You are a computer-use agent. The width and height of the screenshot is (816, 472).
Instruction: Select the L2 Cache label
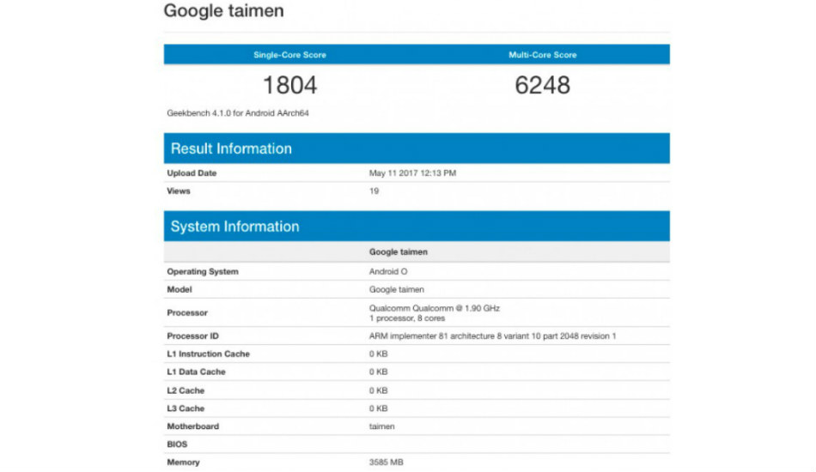click(x=186, y=391)
